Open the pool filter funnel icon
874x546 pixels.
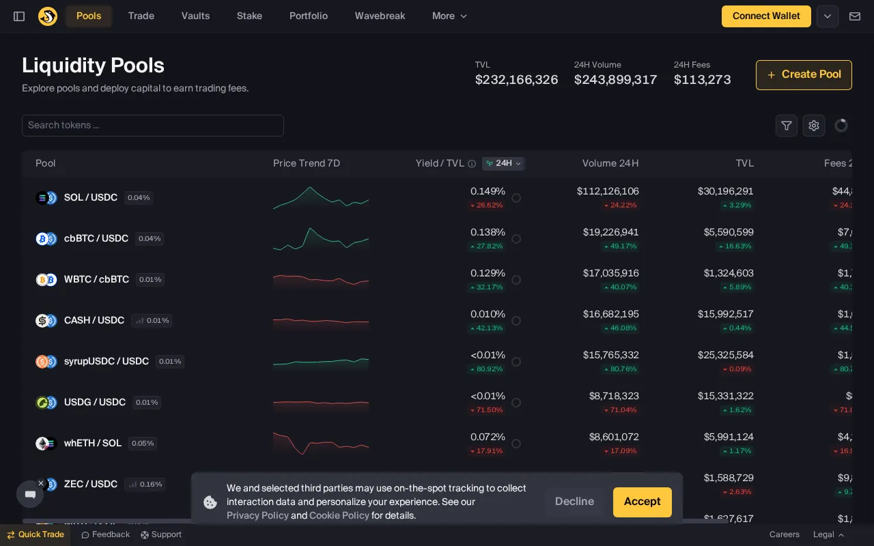tap(787, 126)
